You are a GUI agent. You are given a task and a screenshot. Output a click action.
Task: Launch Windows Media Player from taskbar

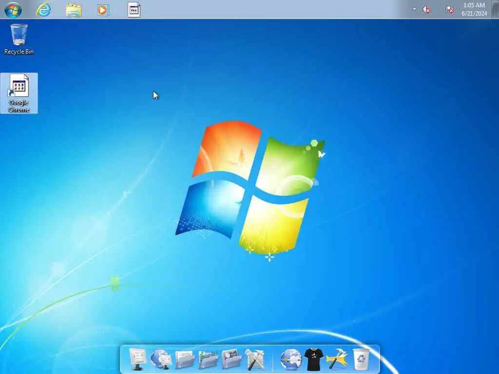103,10
